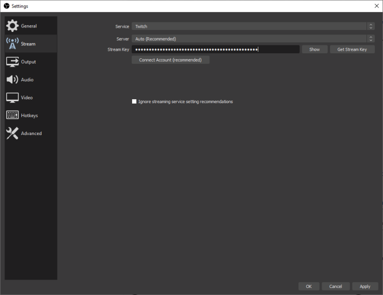Click the Stream antenna icon

12,44
